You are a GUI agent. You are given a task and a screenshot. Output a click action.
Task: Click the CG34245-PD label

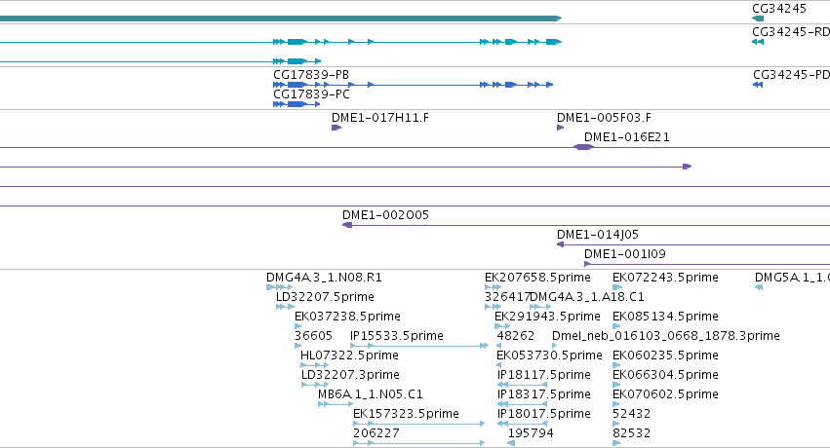pyautogui.click(x=791, y=74)
